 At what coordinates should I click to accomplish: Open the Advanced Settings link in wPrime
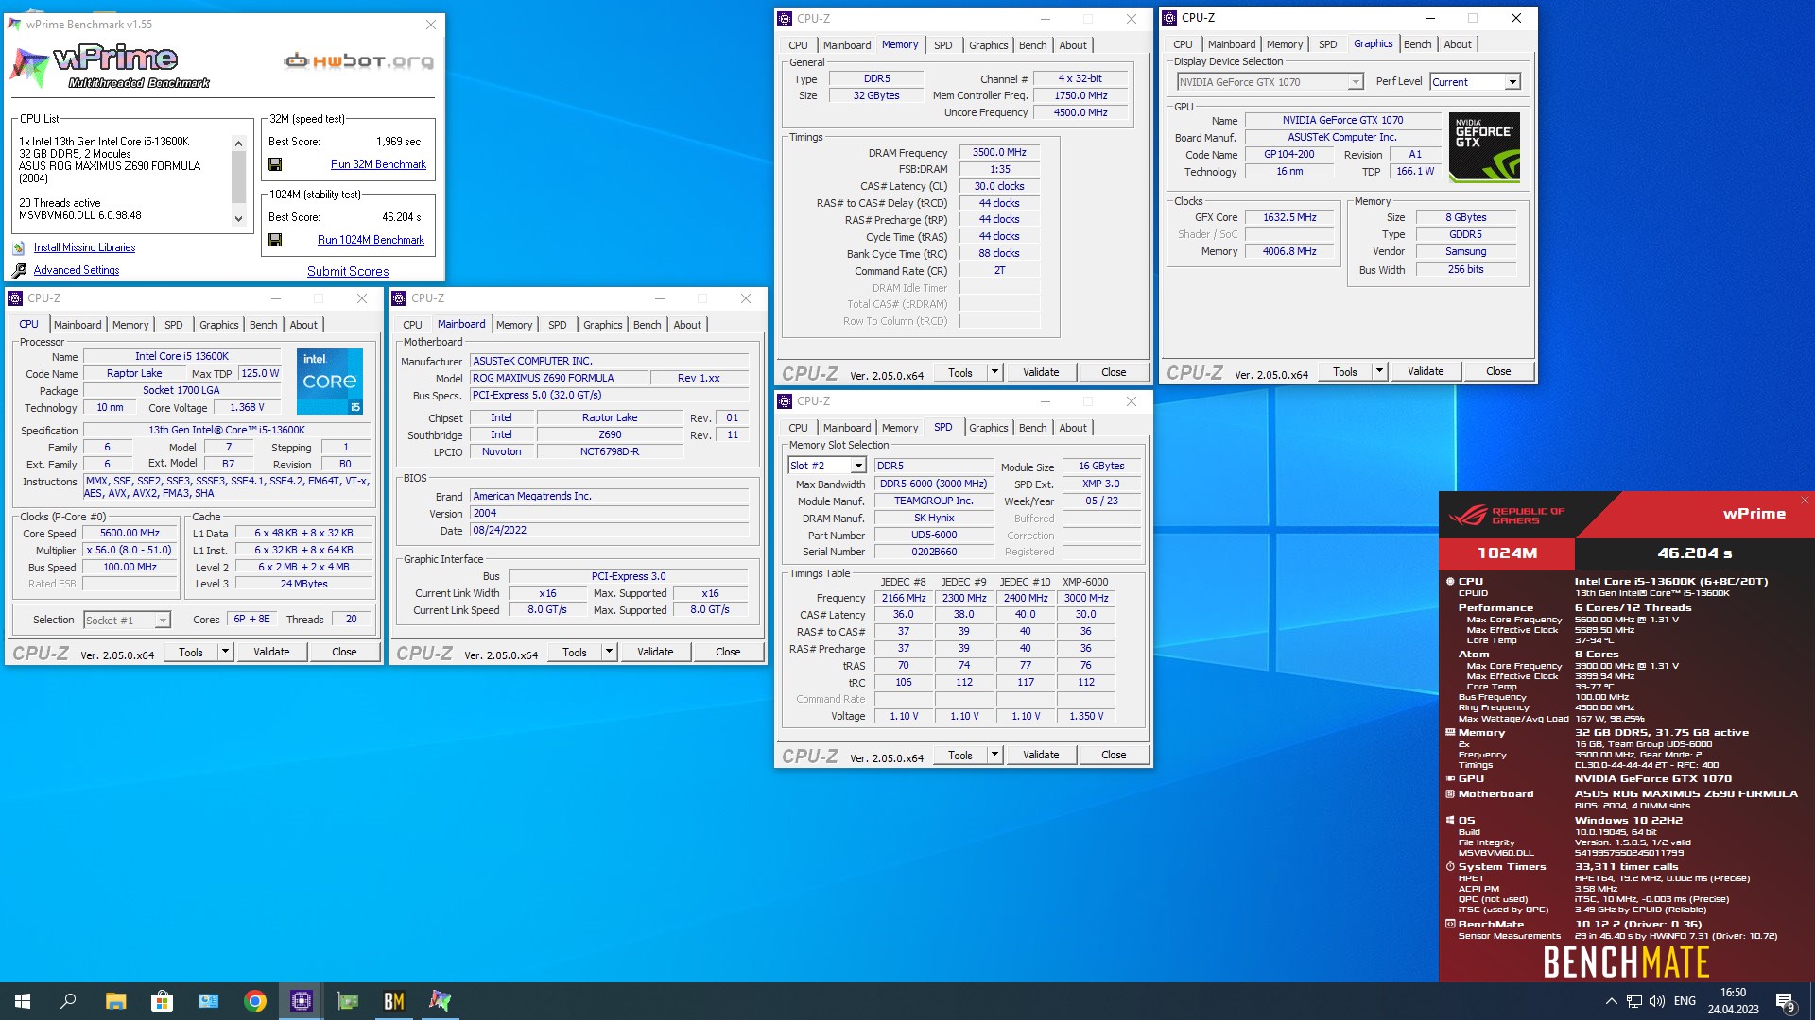tap(77, 270)
